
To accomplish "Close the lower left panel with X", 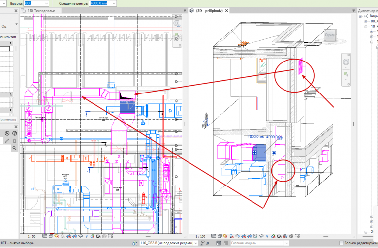I will point(16,127).
